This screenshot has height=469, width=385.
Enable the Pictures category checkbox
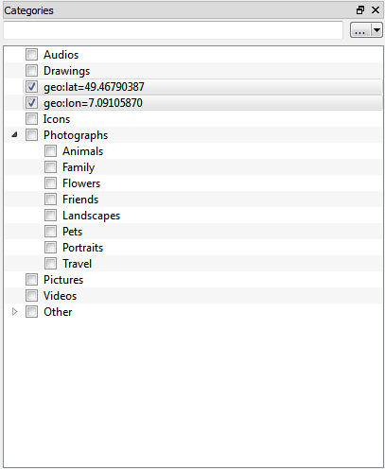[x=31, y=280]
